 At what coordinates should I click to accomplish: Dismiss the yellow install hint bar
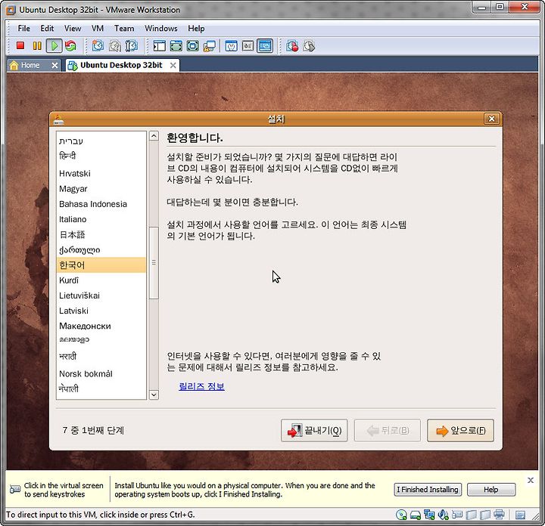point(531,480)
